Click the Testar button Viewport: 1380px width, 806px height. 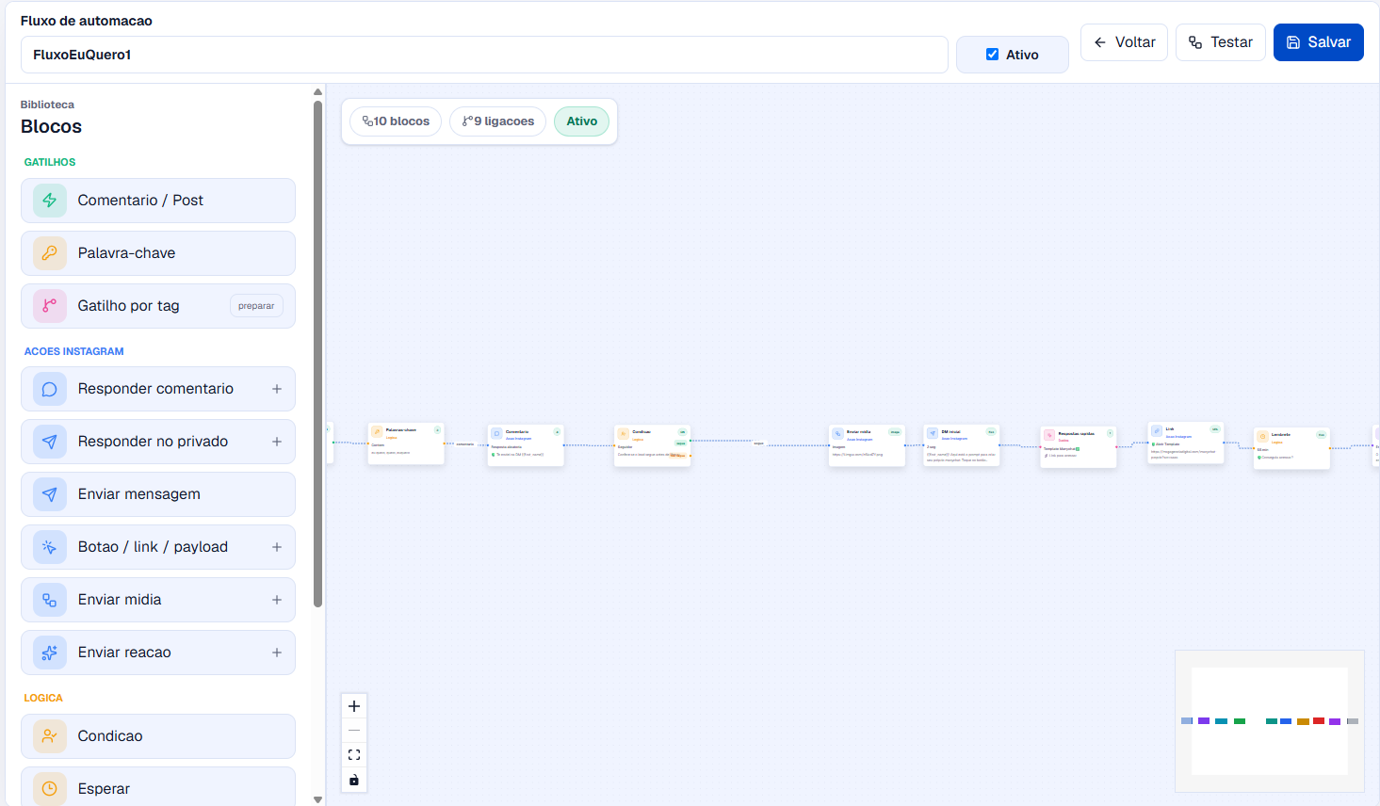pyautogui.click(x=1221, y=42)
